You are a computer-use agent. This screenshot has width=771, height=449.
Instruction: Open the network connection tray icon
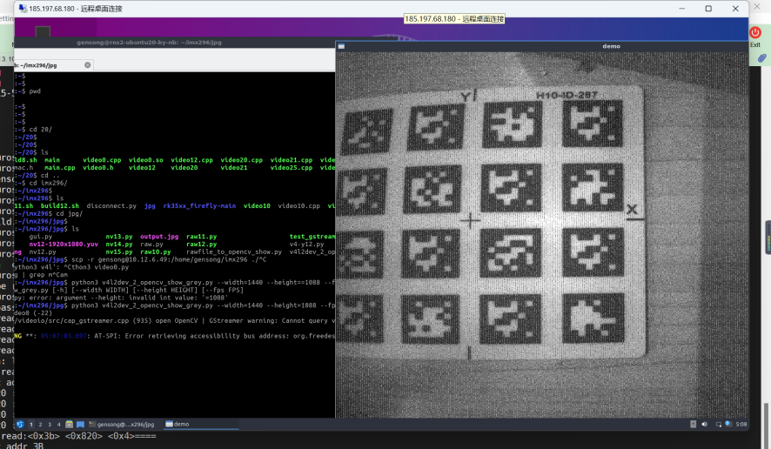click(719, 424)
